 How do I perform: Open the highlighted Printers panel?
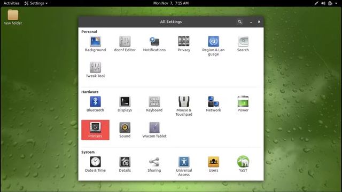[95, 130]
